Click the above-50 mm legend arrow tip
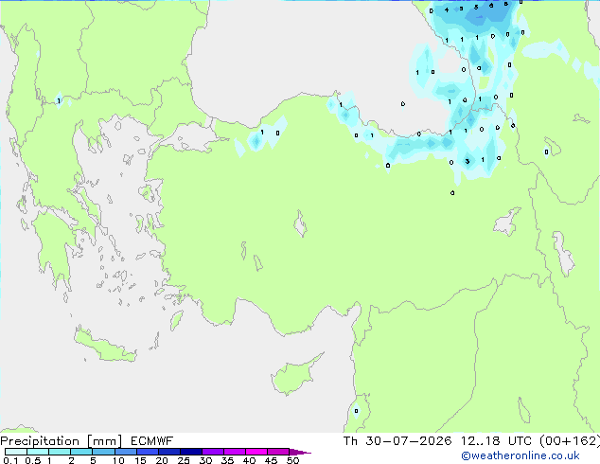The height and width of the screenshot is (464, 600). 300,452
